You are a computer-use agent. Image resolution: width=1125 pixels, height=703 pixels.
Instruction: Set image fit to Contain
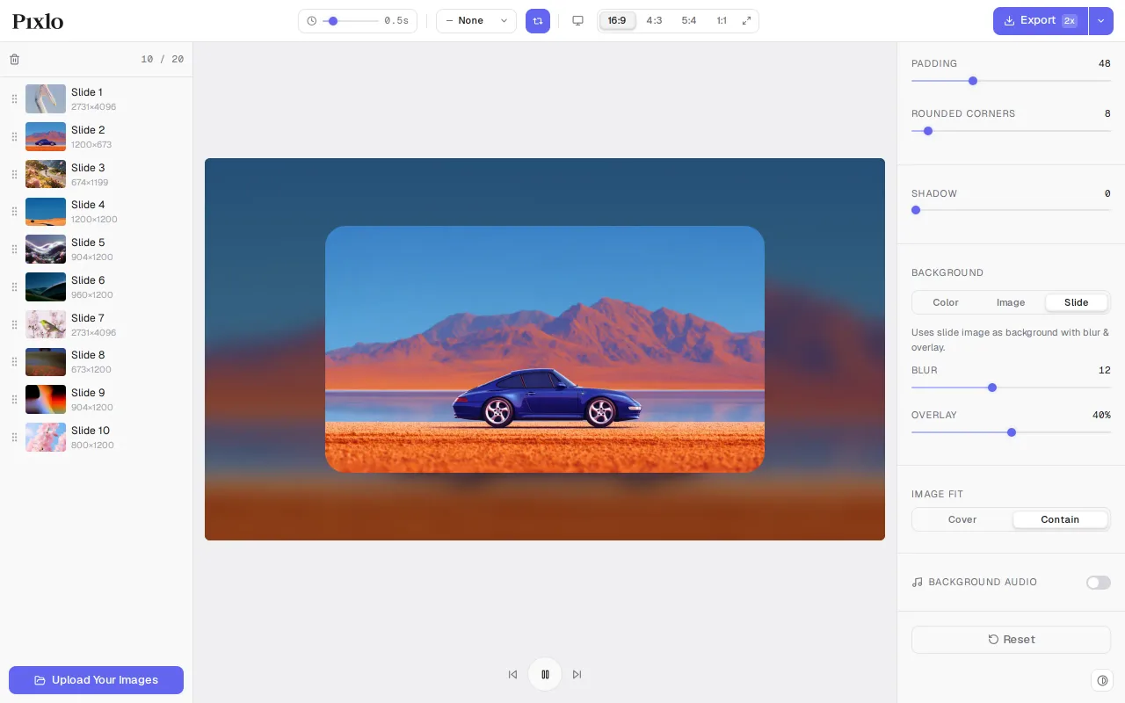click(1060, 519)
